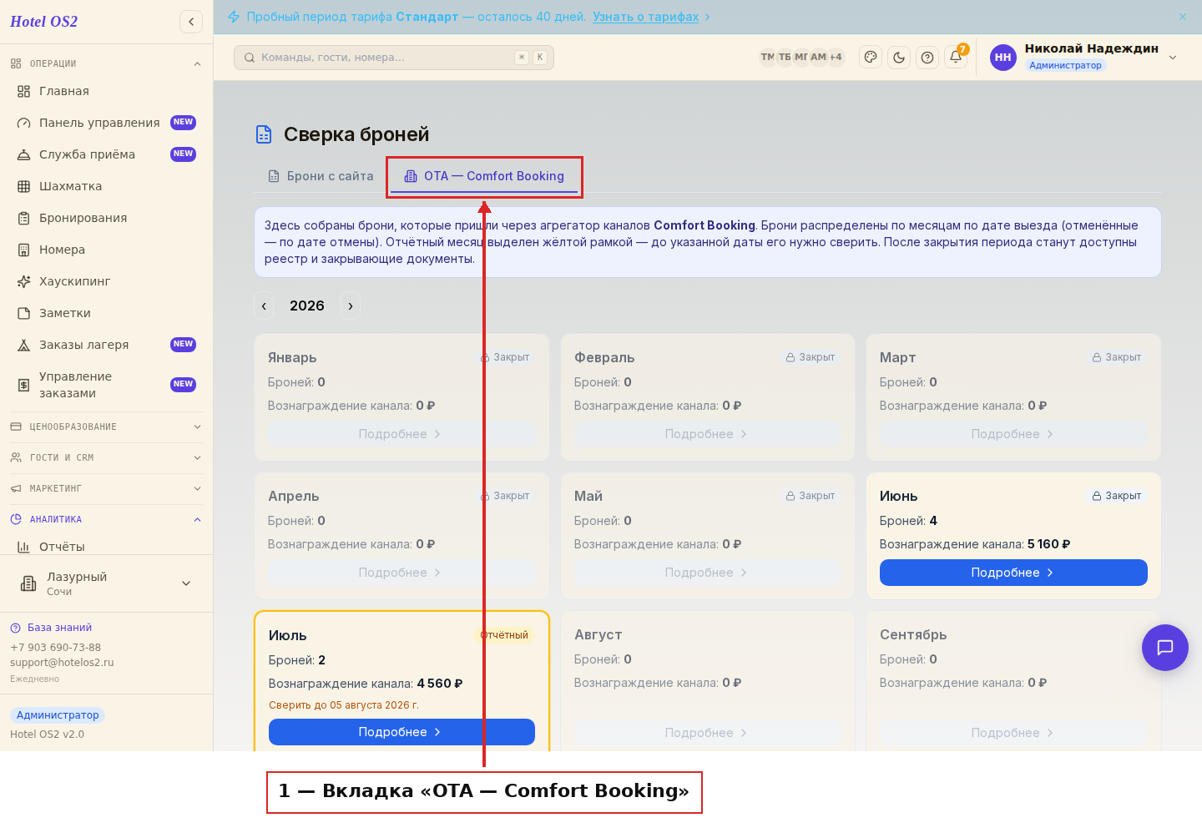The image size is (1202, 833).
Task: Open Шахматка in the sidebar
Action: click(x=106, y=186)
